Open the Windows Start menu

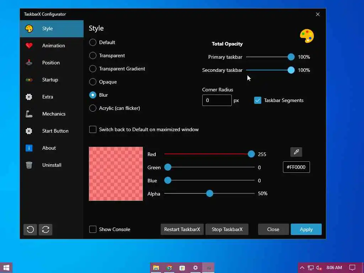coord(6,268)
